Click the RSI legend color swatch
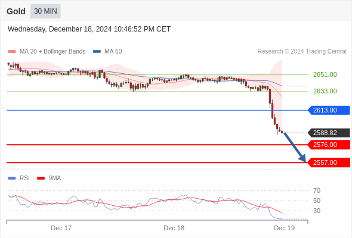 12,178
